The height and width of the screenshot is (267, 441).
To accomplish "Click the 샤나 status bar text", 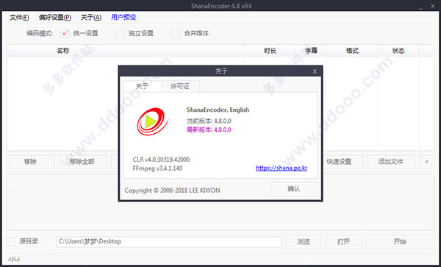I will (x=14, y=259).
